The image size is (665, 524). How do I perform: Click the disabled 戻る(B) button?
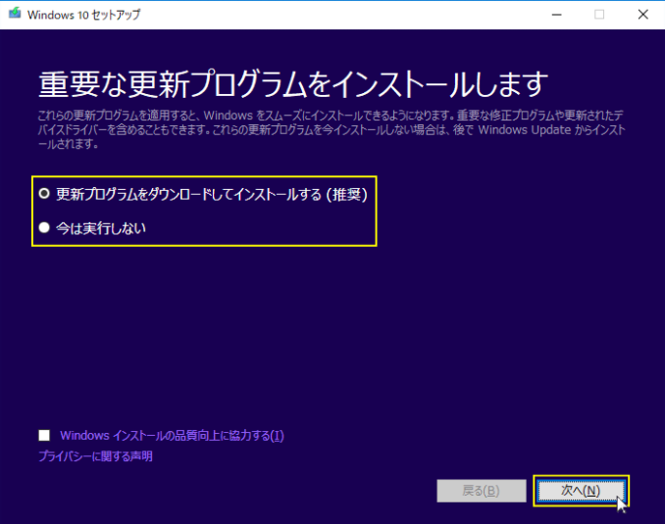click(482, 491)
